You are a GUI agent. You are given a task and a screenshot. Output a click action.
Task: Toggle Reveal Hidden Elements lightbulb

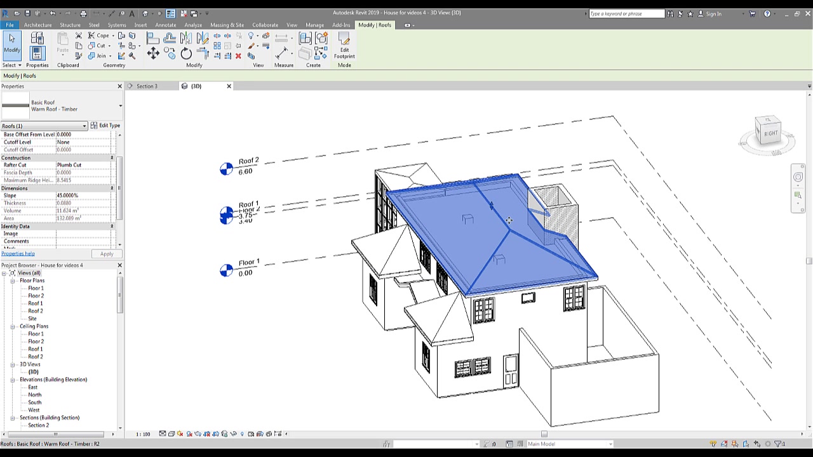click(242, 434)
